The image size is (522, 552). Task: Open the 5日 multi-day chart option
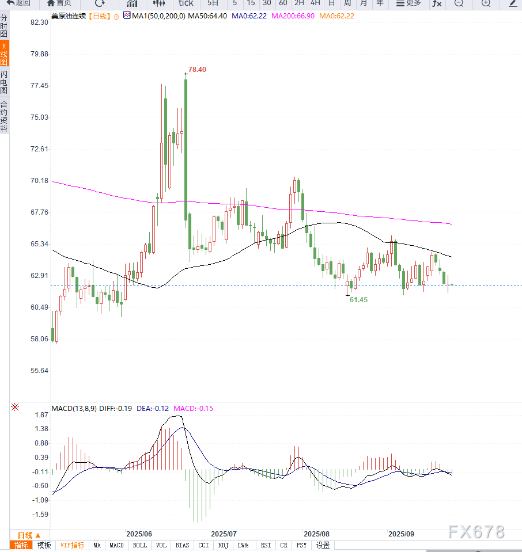213,3
